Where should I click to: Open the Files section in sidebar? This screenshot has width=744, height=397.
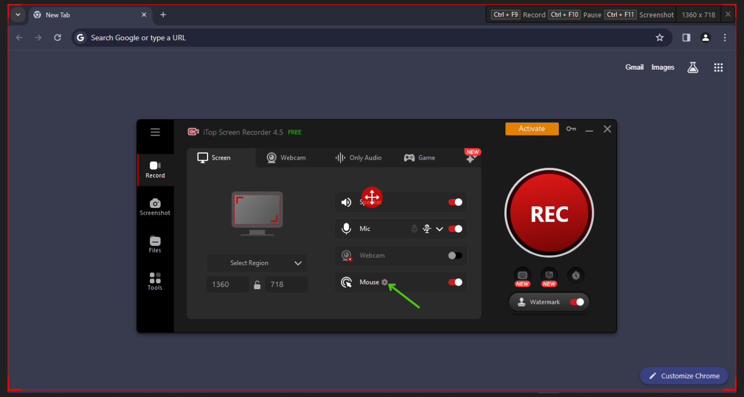pyautogui.click(x=155, y=245)
